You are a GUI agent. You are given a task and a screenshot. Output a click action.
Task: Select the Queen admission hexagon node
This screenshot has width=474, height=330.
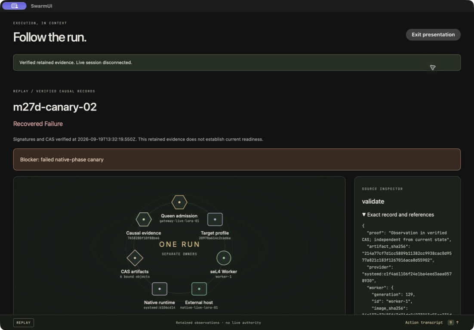[179, 202]
